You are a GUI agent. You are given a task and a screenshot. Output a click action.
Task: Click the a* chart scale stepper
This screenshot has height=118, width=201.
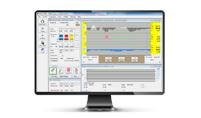[x=86, y=39]
